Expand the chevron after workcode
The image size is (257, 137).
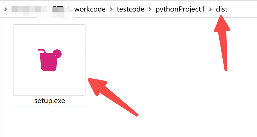pyautogui.click(x=111, y=9)
